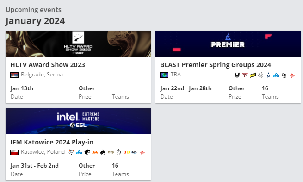Screen dimensions: 303x182
Task: Select Cloud9 logo in BLAST Premier card
Action: (x=276, y=75)
